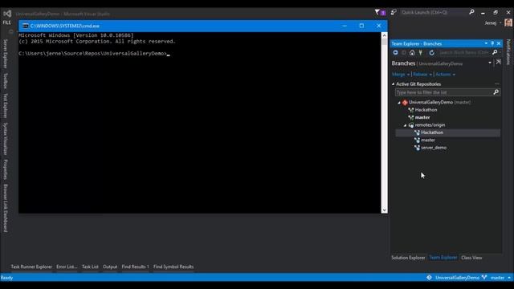Open the Error List tab
This screenshot has height=289, width=514.
pos(67,267)
